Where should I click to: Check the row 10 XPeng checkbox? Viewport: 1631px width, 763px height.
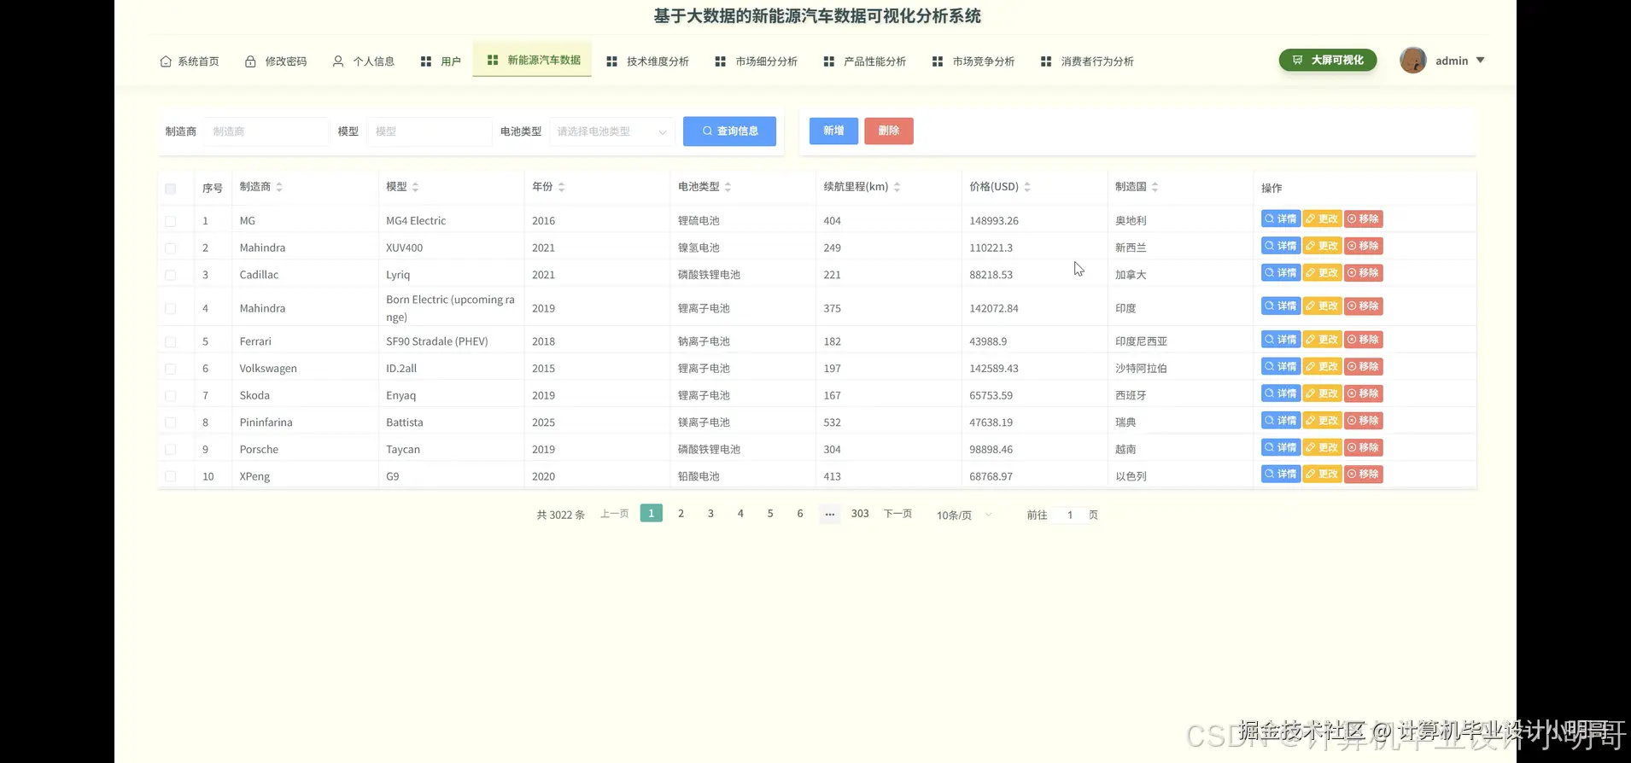171,476
